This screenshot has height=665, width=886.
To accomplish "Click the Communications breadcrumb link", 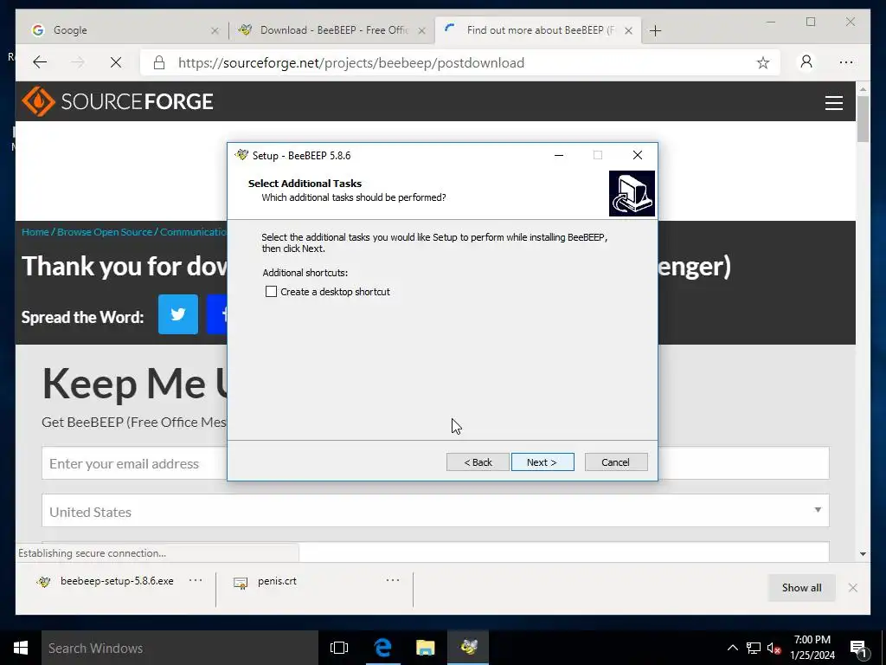I will 193,232.
